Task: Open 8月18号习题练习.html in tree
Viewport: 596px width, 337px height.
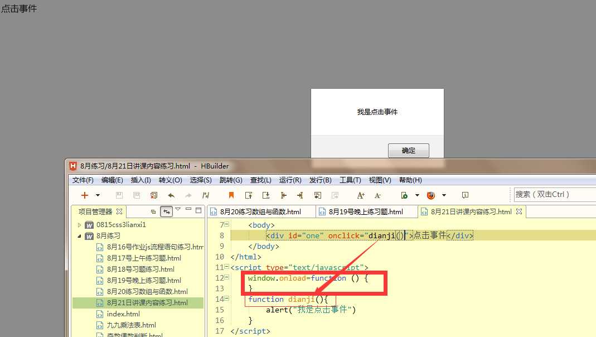Action: (140, 269)
